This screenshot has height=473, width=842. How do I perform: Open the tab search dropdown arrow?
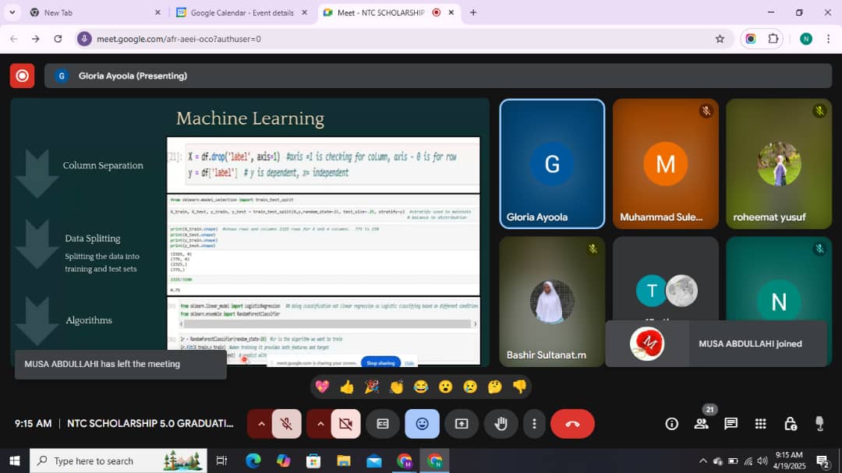[12, 12]
